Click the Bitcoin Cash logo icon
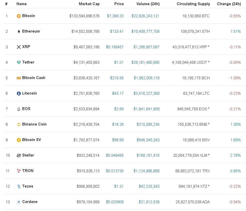 [x=19, y=78]
